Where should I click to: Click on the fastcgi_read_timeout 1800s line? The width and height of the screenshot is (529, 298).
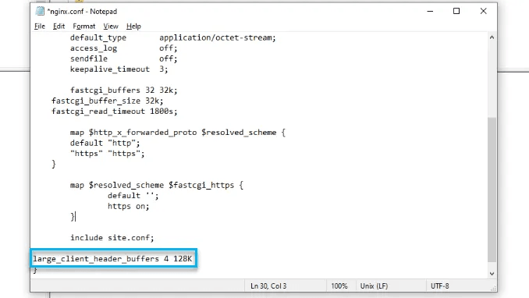[115, 112]
